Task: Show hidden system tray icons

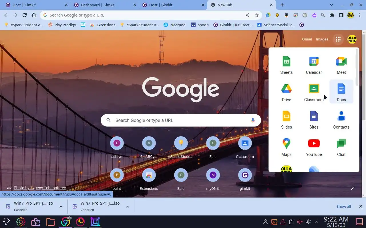Action: 317,222
